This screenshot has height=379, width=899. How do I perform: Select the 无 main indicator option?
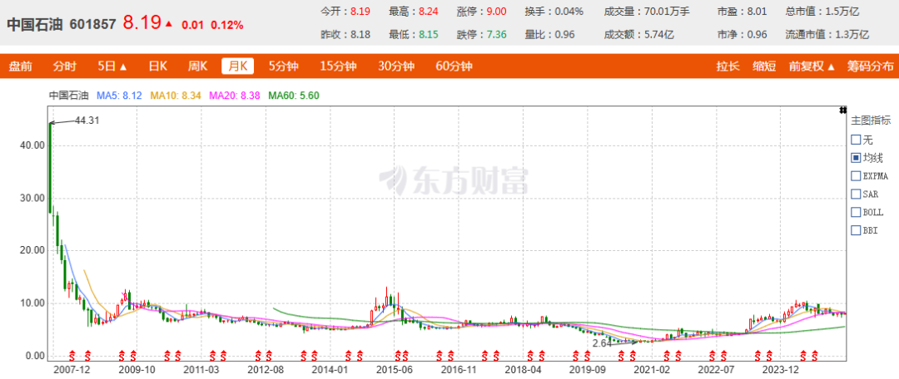(856, 139)
